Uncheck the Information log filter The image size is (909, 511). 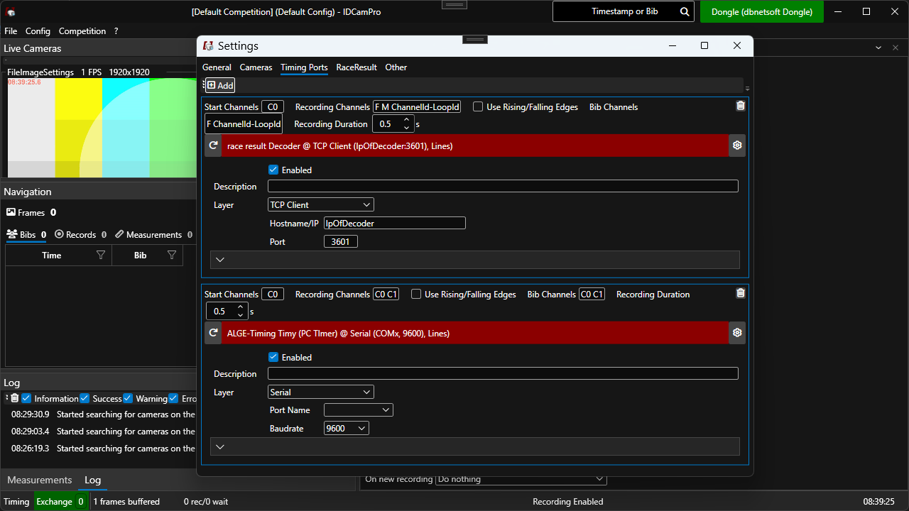pyautogui.click(x=27, y=398)
